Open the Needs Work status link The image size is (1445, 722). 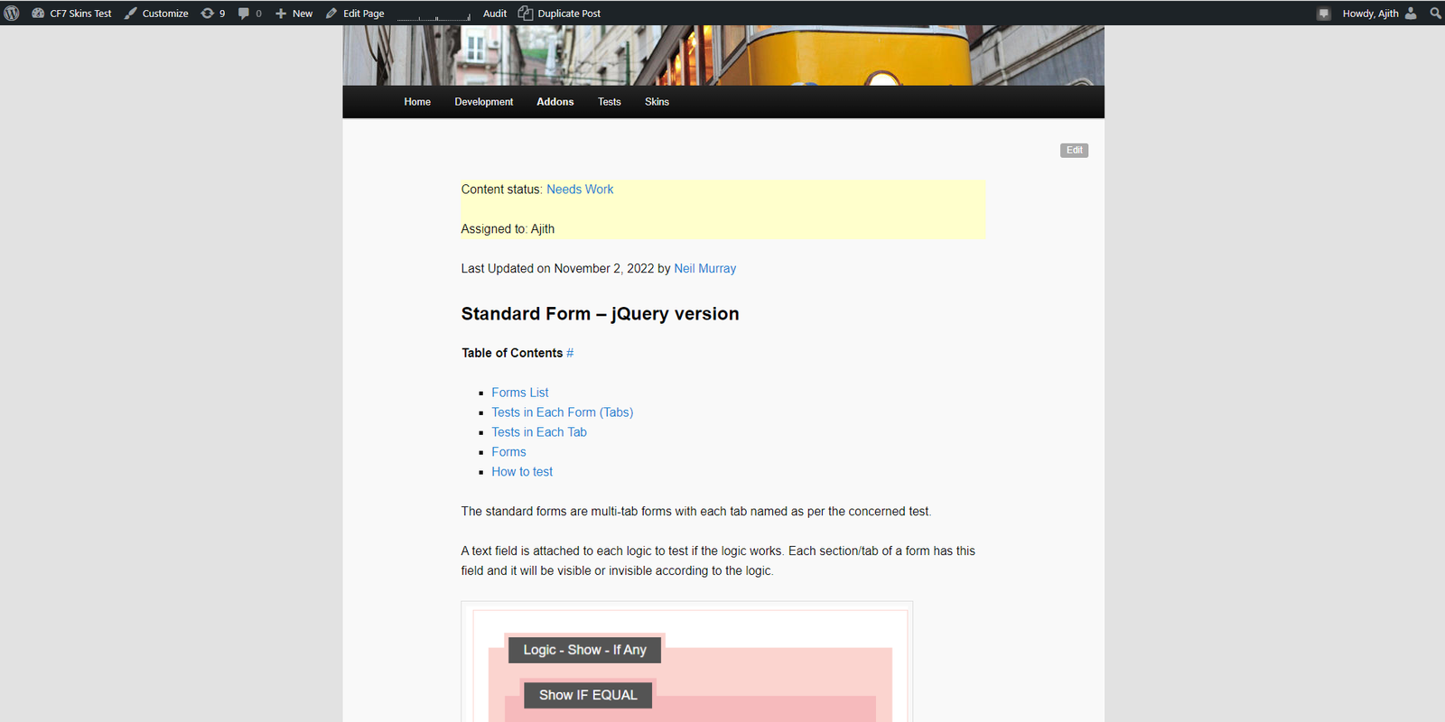(x=580, y=190)
